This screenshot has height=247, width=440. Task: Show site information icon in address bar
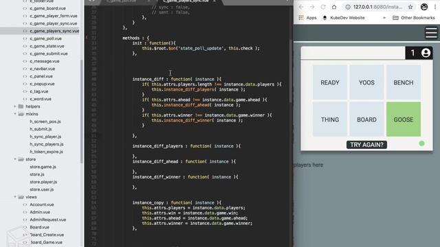[x=348, y=7]
